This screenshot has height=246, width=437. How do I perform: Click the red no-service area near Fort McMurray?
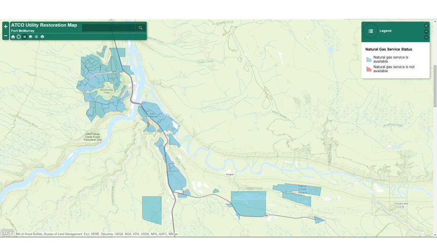[x=148, y=125]
